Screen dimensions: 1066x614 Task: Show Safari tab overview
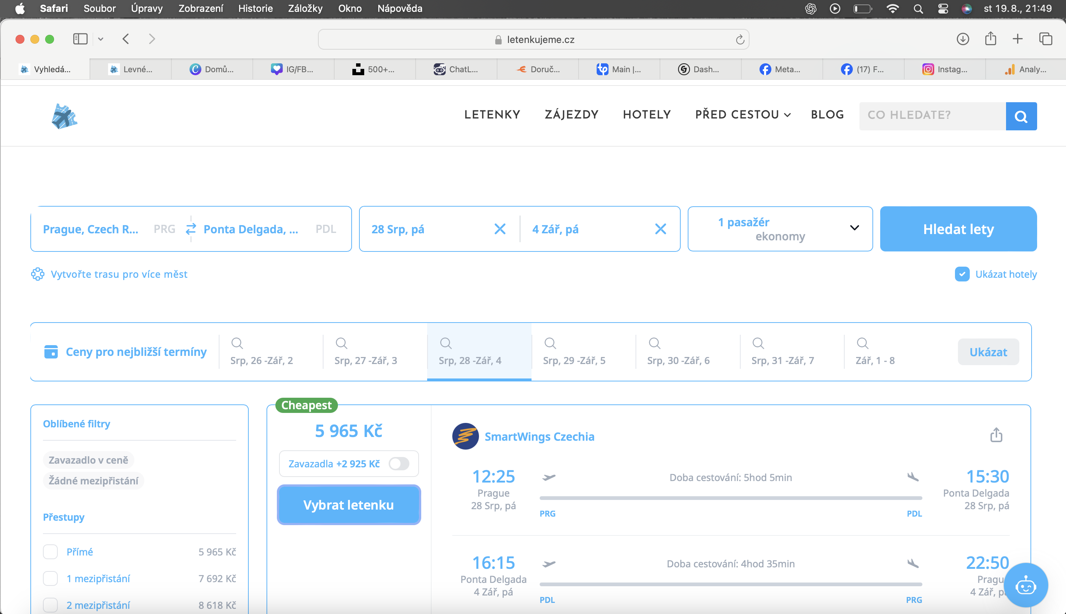click(x=1046, y=39)
